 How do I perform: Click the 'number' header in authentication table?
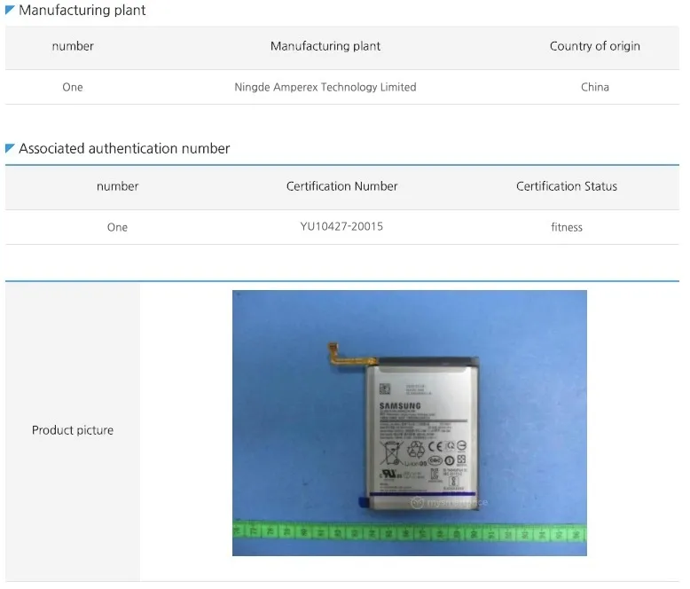click(x=117, y=186)
